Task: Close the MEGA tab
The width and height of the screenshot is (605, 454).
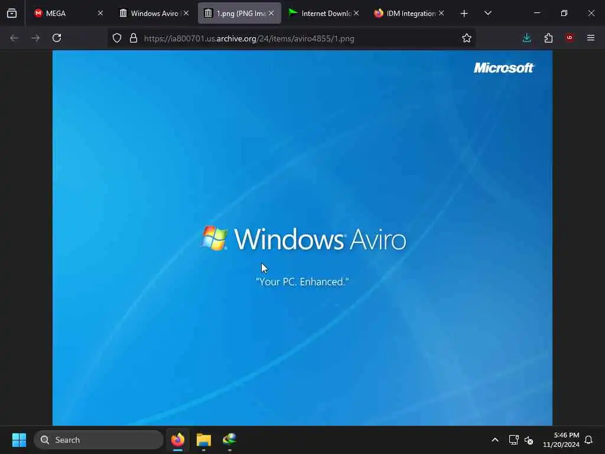Action: 100,13
